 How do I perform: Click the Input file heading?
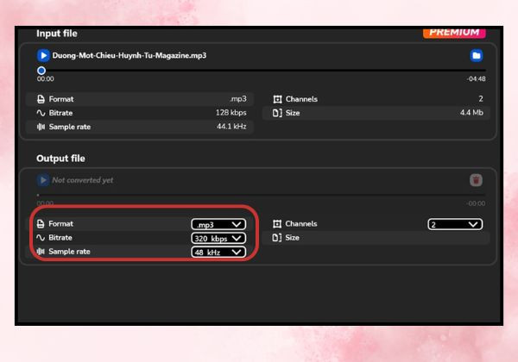tap(57, 34)
